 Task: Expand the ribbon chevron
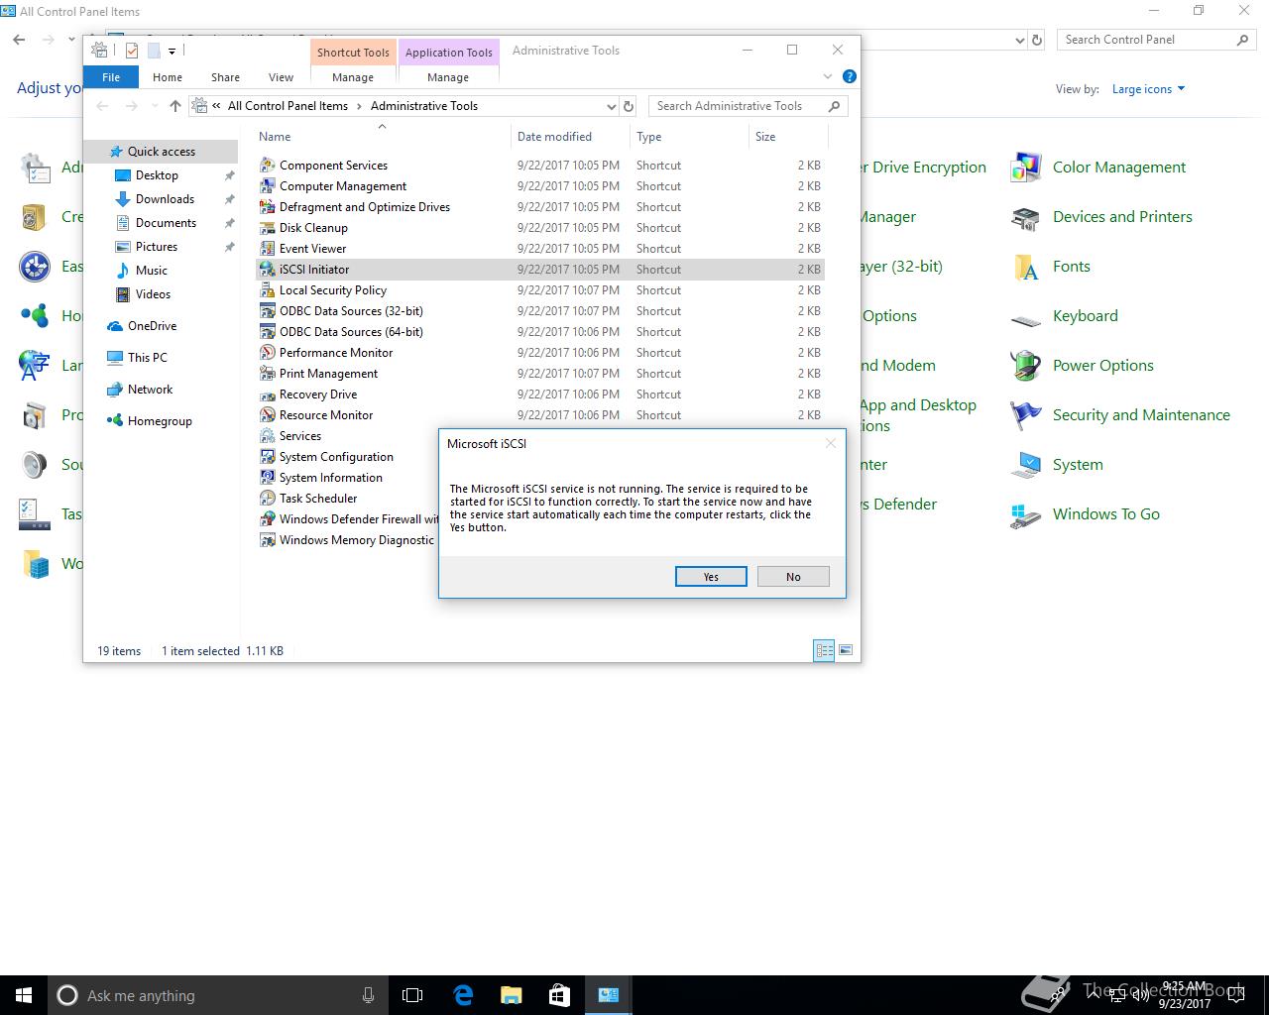[x=828, y=76]
